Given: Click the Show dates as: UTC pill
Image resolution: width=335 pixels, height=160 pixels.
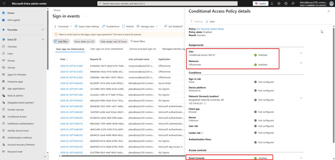Looking at the screenshot, I should point(84,41).
